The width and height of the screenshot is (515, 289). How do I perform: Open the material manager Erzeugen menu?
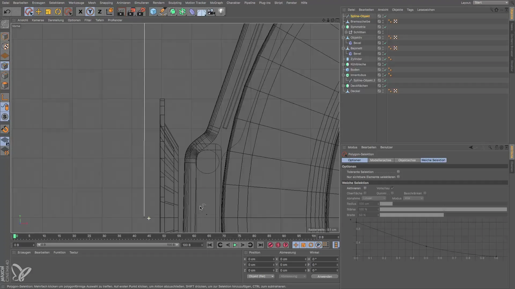(24, 252)
